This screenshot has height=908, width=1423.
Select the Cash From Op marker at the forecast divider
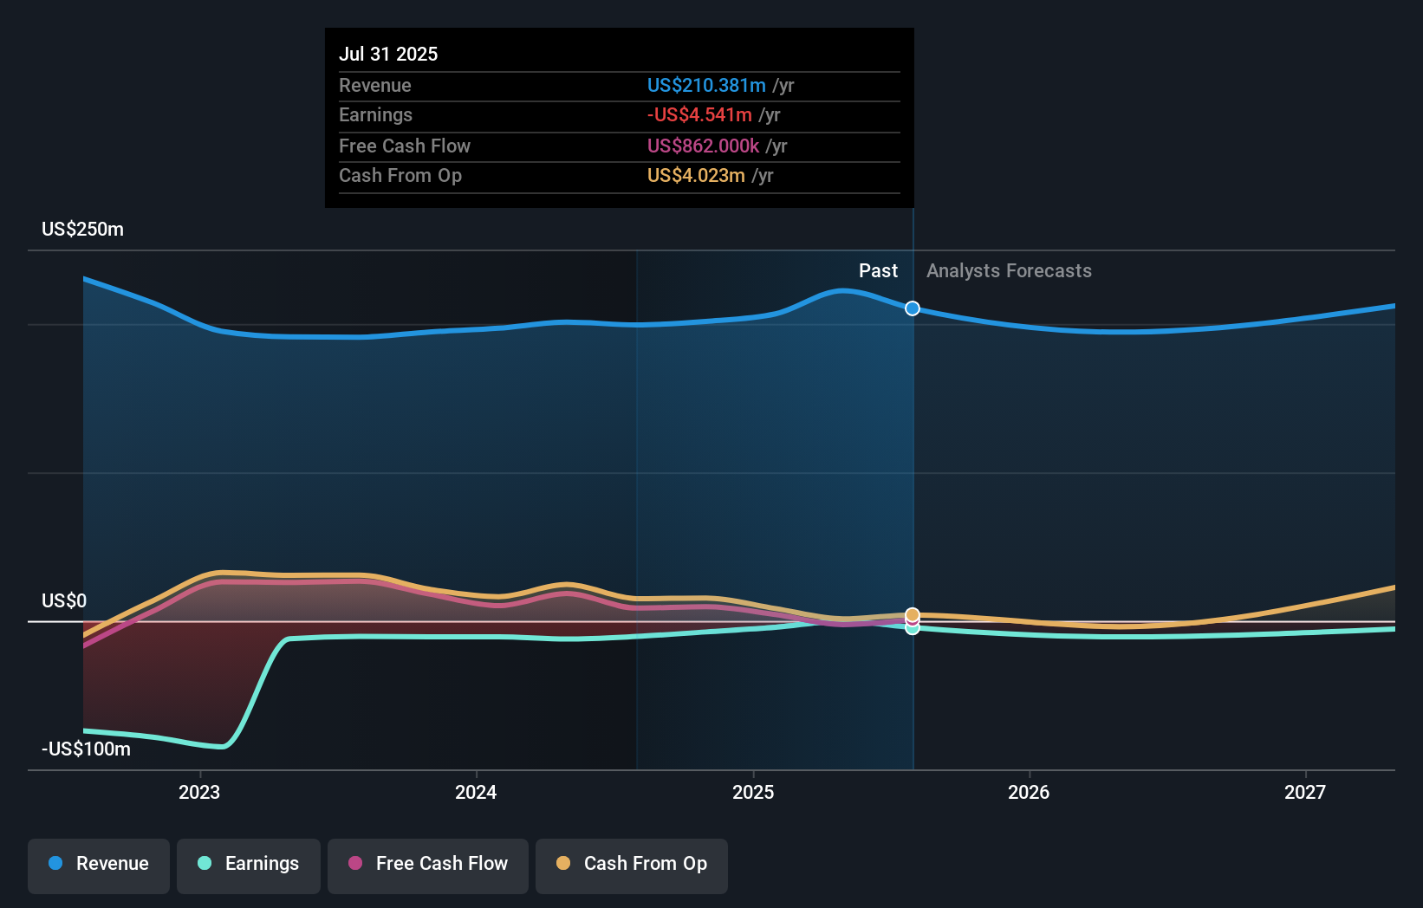click(912, 614)
